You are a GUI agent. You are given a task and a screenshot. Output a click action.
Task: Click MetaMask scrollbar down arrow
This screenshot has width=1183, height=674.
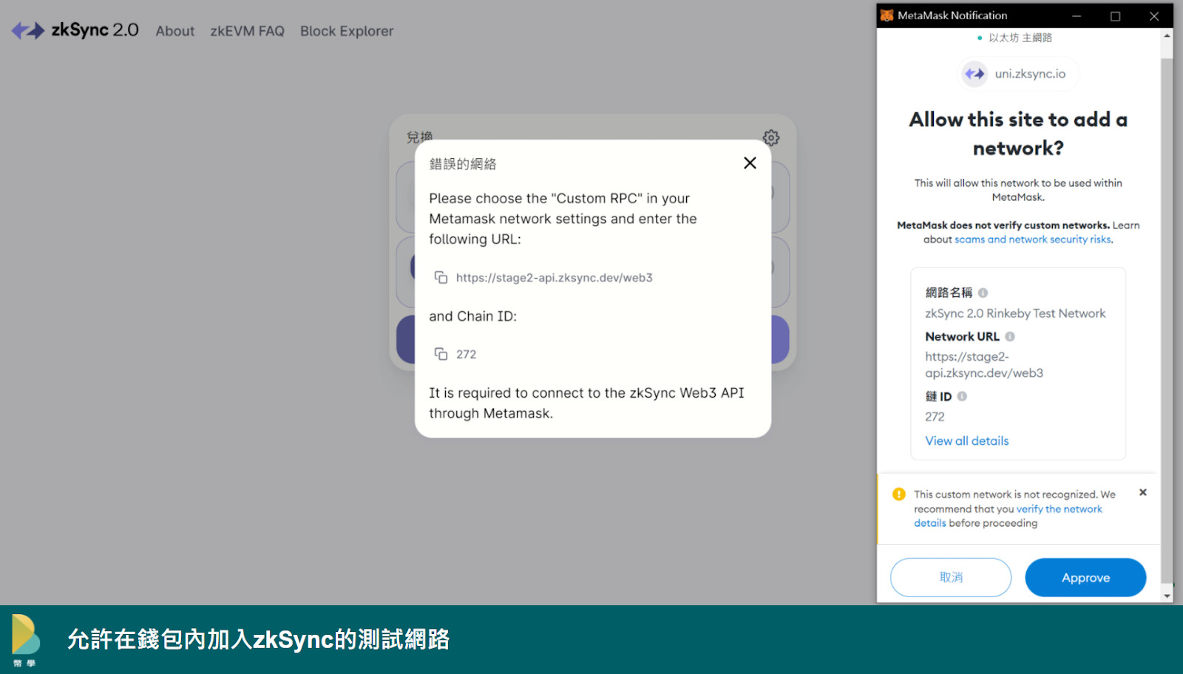tap(1167, 596)
